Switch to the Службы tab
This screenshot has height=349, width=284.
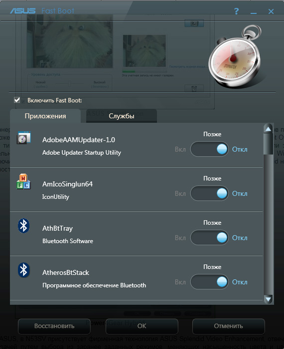coord(122,116)
